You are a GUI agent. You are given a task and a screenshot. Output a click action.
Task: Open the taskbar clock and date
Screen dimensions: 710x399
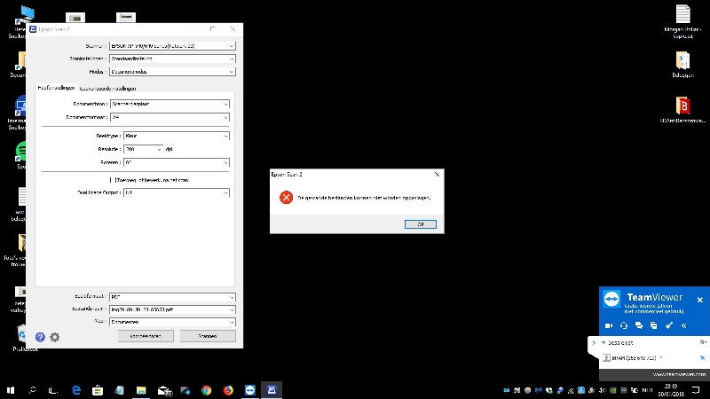[671, 390]
